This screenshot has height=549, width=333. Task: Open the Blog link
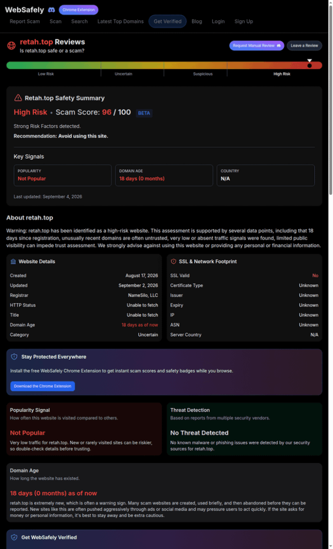pos(197,21)
